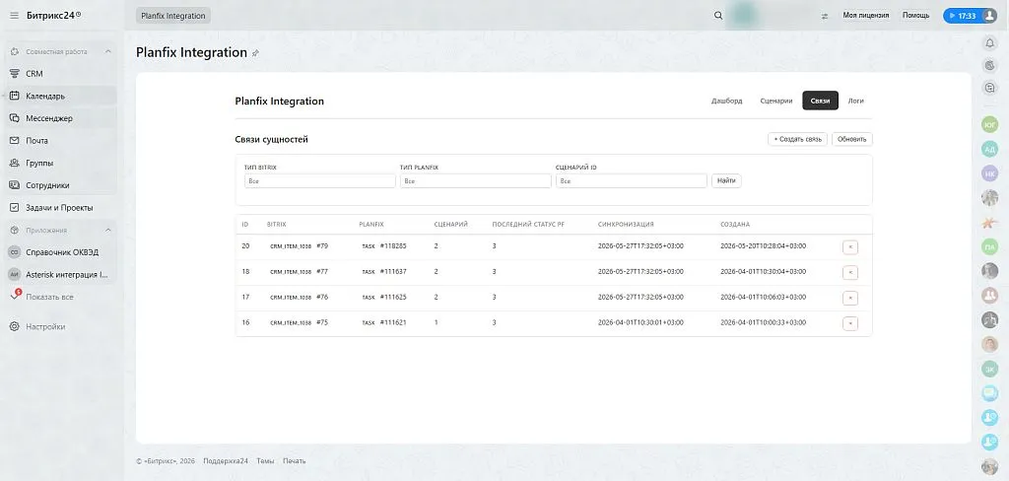Click the search magnifier icon
Viewport: 1009px width, 481px height.
click(x=718, y=16)
